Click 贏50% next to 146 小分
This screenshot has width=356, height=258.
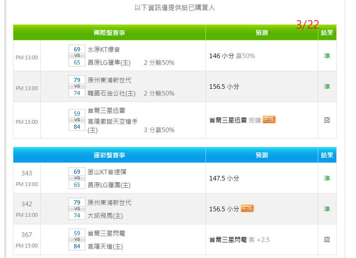(245, 56)
